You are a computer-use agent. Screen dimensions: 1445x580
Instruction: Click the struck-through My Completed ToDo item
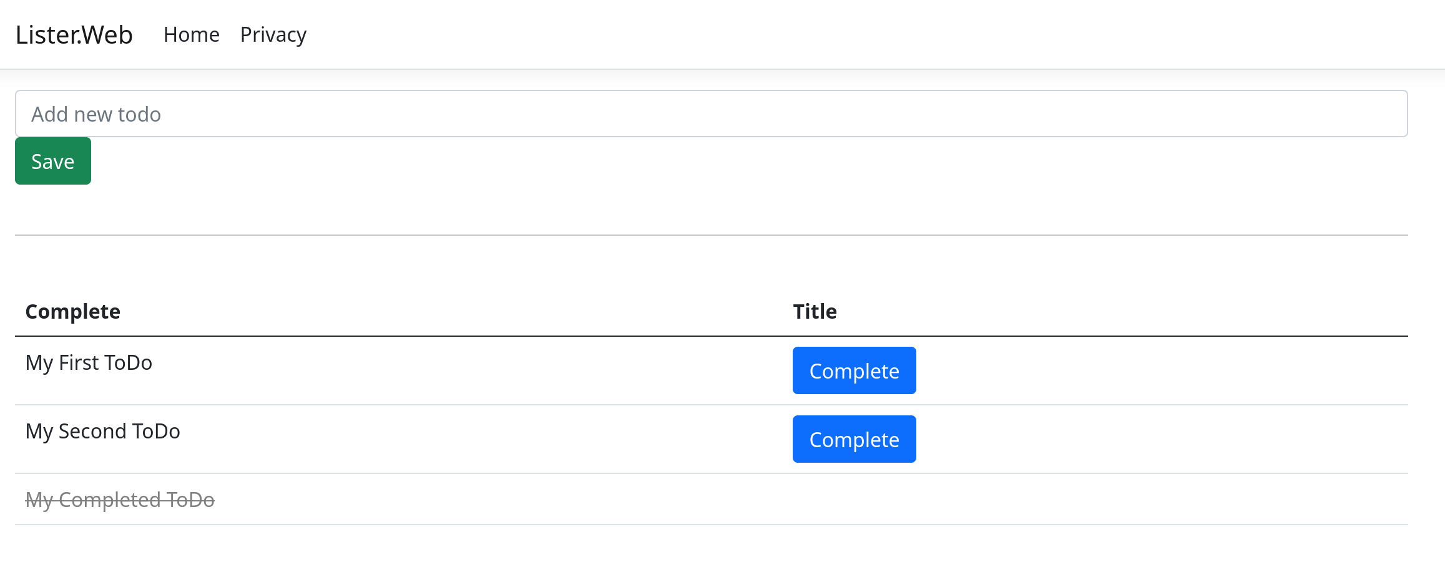point(120,500)
